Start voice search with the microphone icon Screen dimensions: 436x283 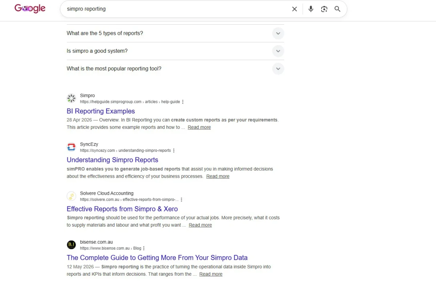pos(311,9)
